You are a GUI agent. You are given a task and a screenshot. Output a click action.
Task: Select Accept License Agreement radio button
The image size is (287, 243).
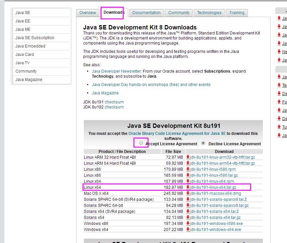pyautogui.click(x=141, y=143)
